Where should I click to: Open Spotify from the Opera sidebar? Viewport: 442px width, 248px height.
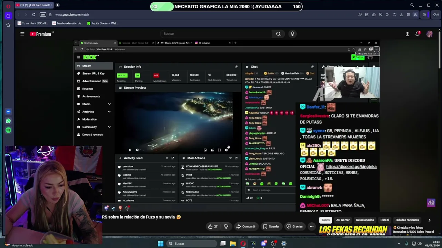pos(8,130)
